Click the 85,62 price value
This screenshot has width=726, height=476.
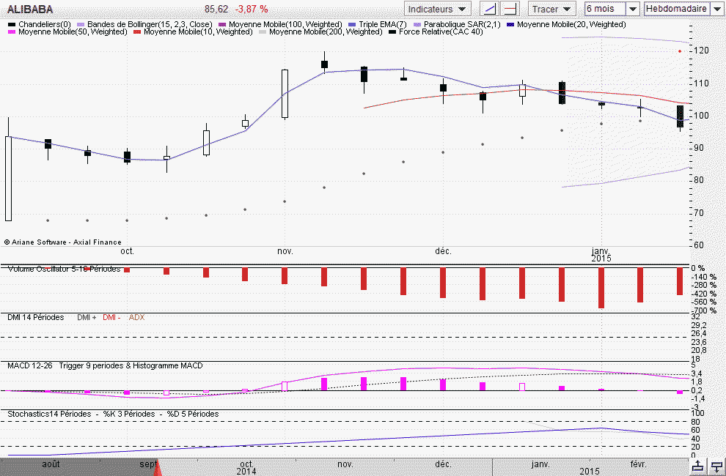[x=216, y=9]
